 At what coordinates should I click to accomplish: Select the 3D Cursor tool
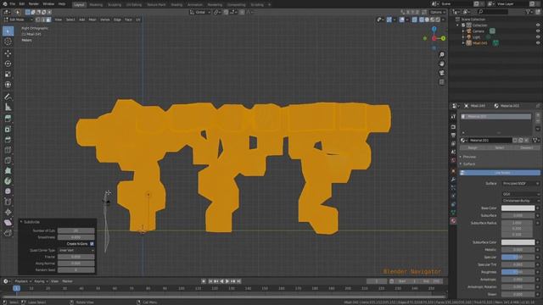[x=8, y=42]
